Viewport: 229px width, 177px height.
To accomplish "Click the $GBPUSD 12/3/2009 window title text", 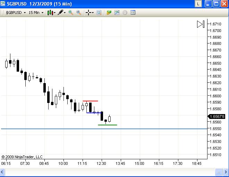I will (40, 4).
